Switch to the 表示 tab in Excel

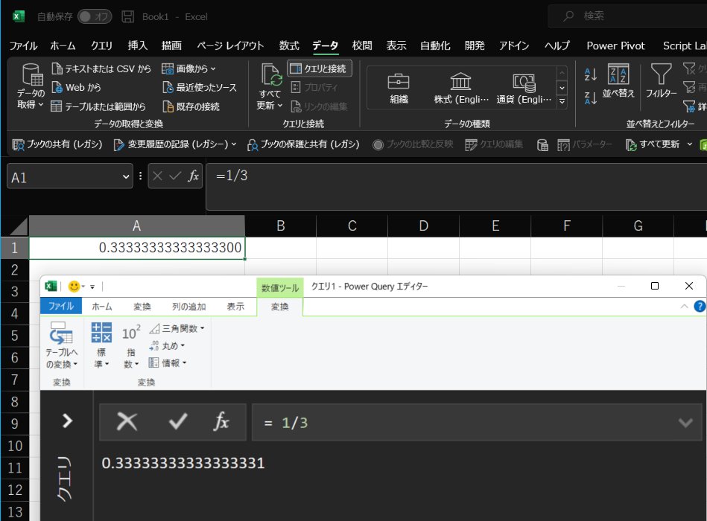point(396,45)
